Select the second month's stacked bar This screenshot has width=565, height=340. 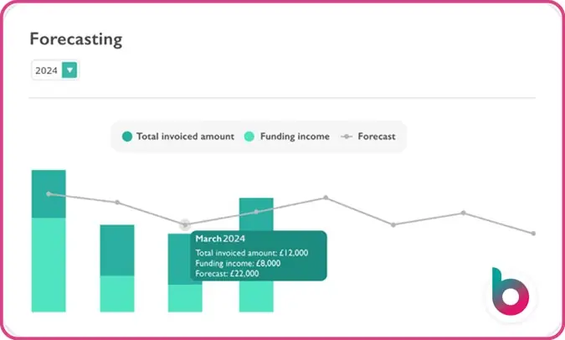117,268
